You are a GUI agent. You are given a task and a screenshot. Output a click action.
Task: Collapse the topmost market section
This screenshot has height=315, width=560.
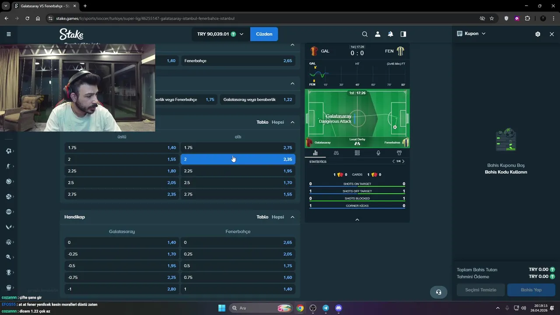click(293, 45)
